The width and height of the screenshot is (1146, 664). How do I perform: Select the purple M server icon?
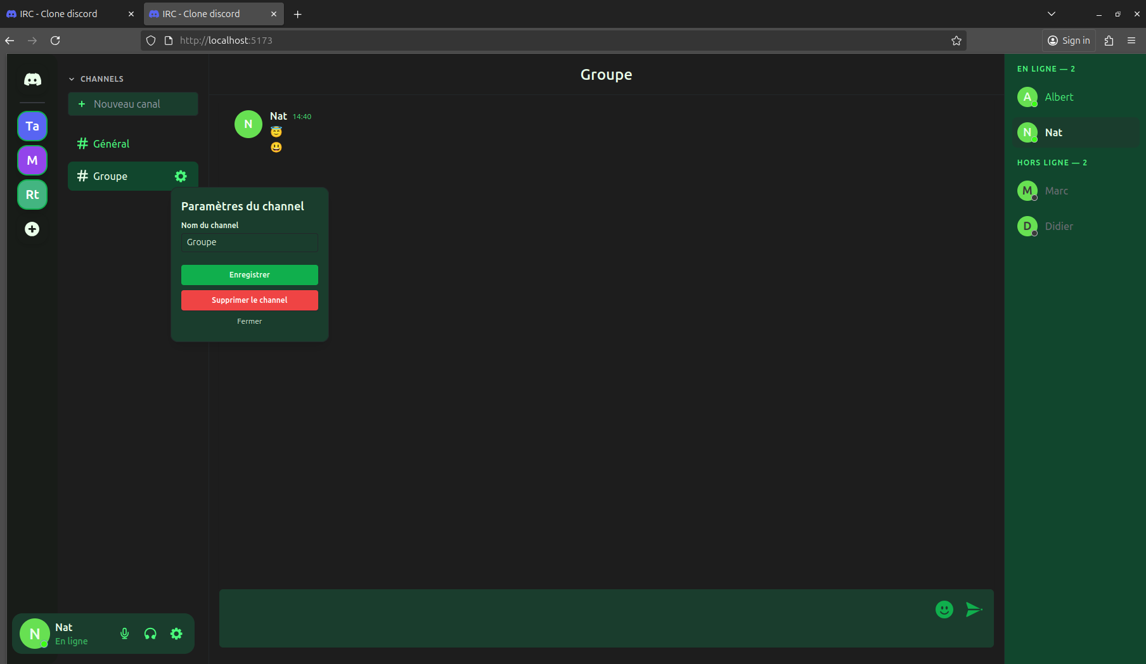click(32, 160)
